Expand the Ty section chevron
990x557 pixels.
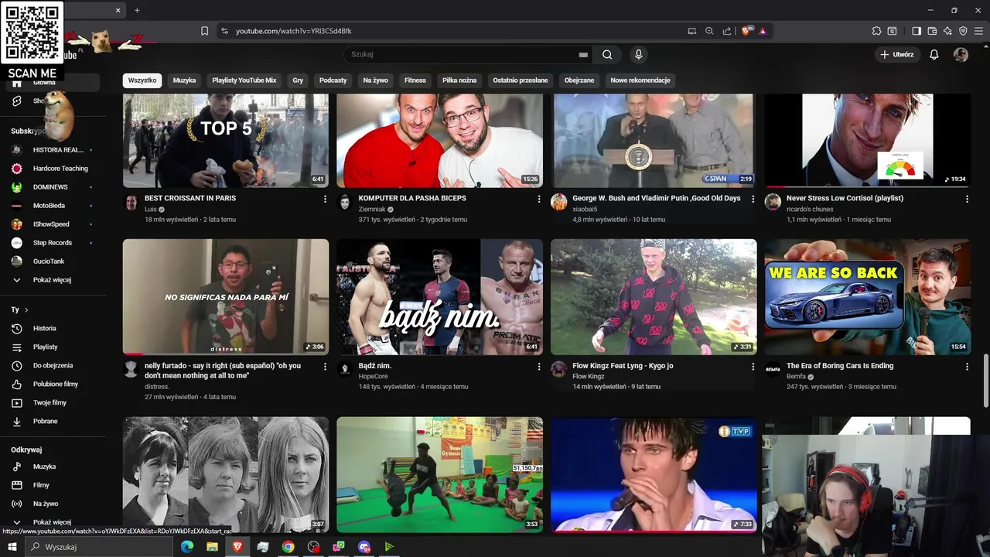point(26,309)
